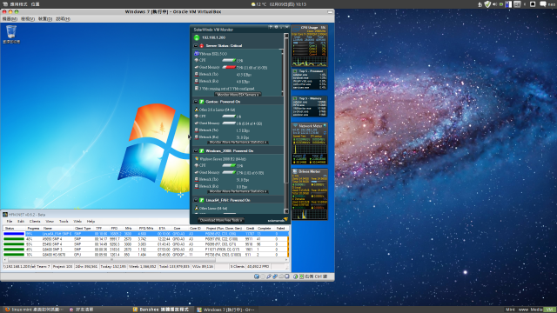Click Monitor More Performance Statistics under Centos
557x313 pixels.
click(x=238, y=143)
